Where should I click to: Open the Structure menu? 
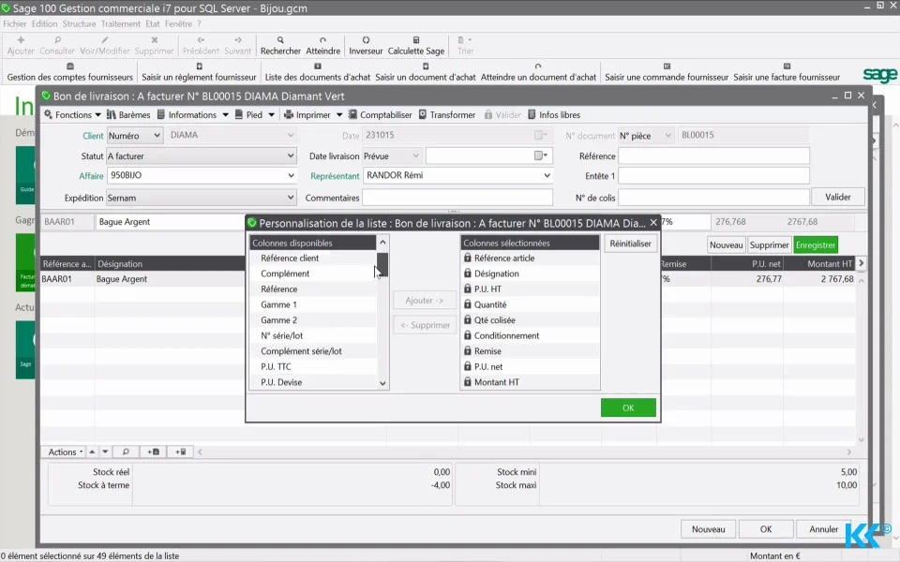click(79, 24)
